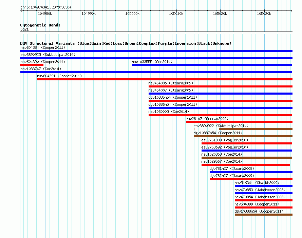Viewport: 302px width, 238px height.
Task: Click the 105020k ruler tick label
Action: coord(220,14)
